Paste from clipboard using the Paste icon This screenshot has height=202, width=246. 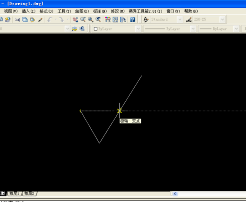click(32, 19)
